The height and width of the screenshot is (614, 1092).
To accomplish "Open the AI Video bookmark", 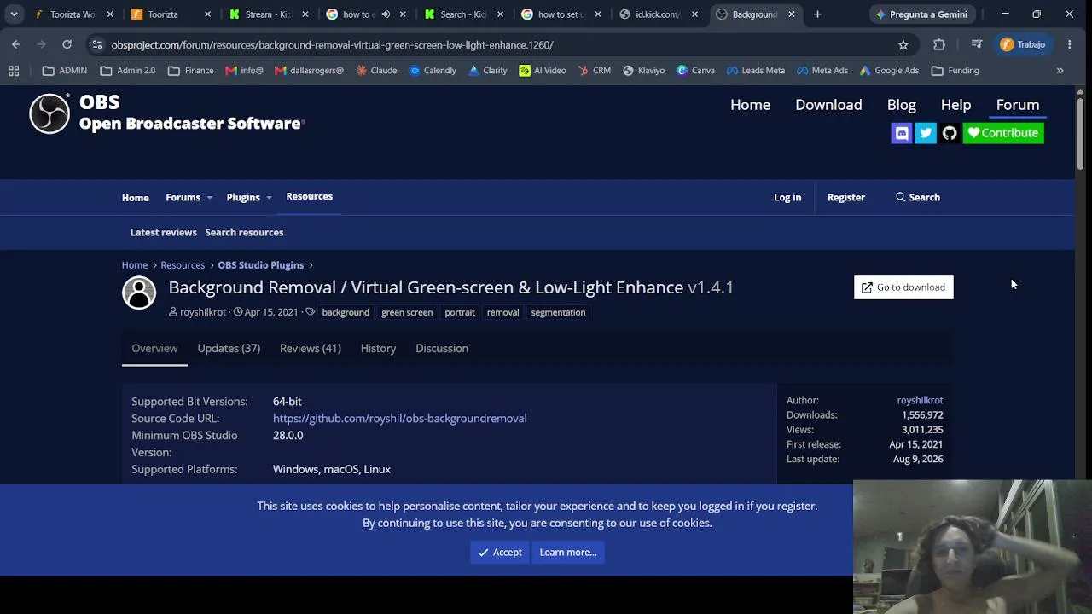I will [543, 71].
